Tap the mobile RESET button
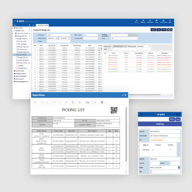This screenshot has height=192, width=192. pos(172,120)
